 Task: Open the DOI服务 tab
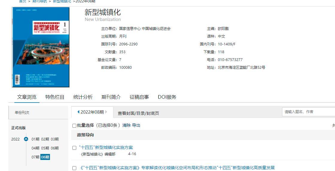(x=167, y=97)
